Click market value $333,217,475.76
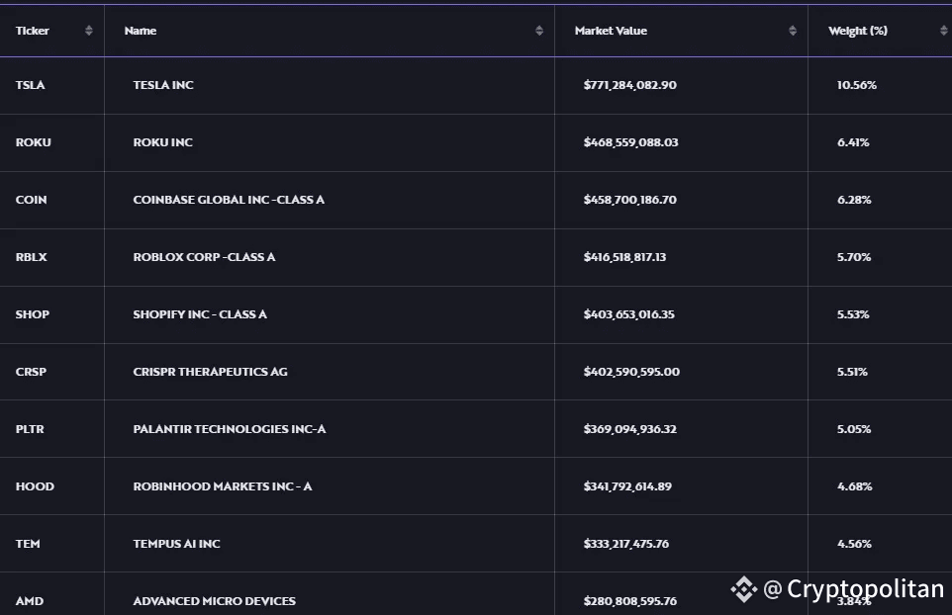The height and width of the screenshot is (615, 952). [x=626, y=544]
